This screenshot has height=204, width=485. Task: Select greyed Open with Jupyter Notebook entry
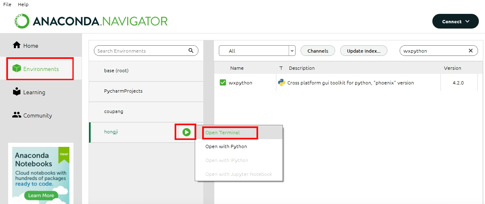[239, 174]
